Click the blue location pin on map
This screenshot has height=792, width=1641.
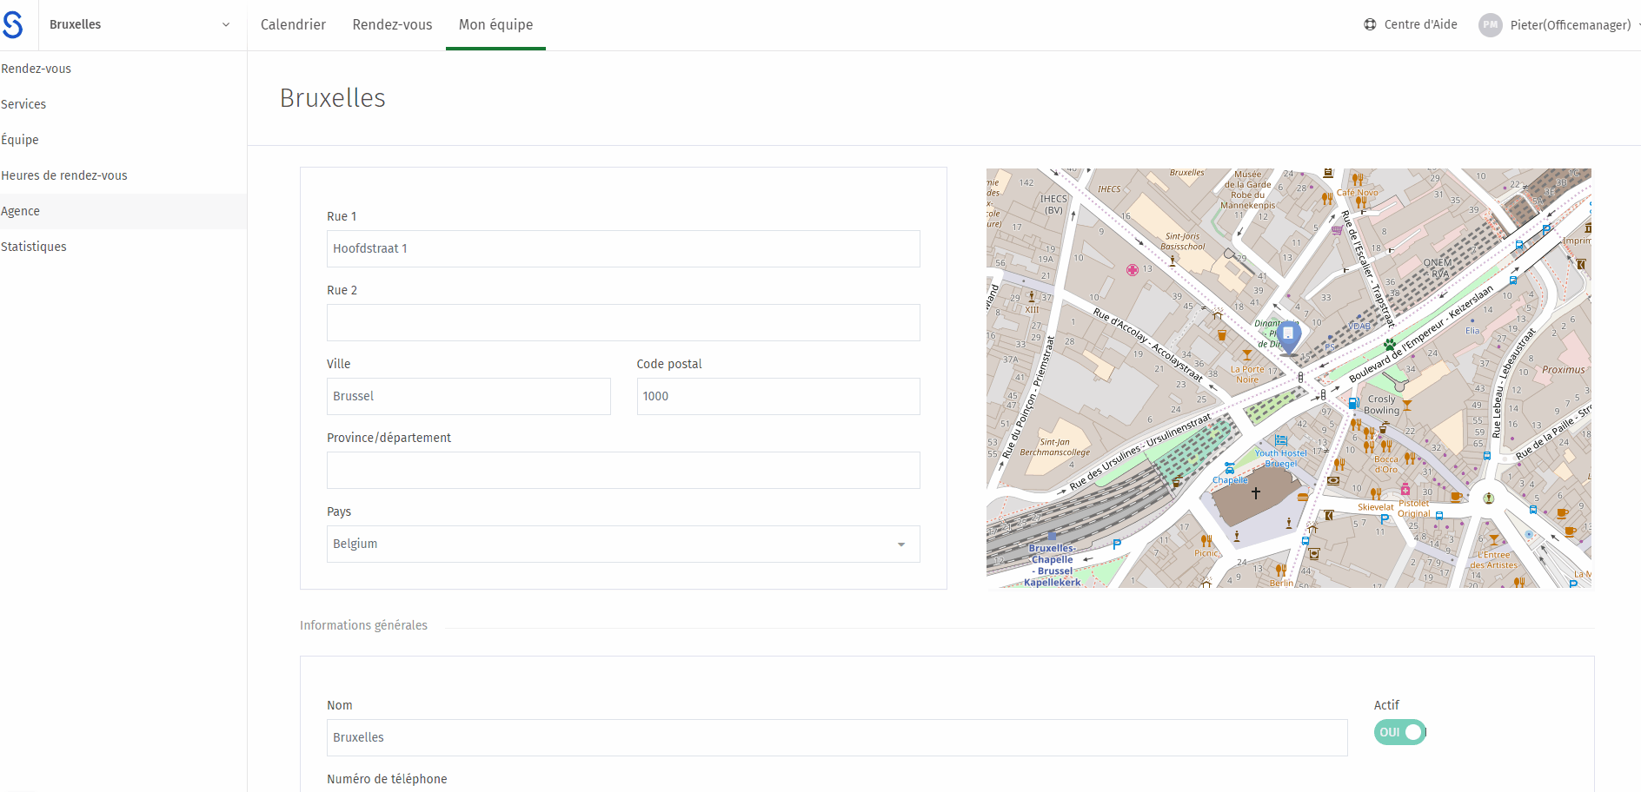[1288, 336]
